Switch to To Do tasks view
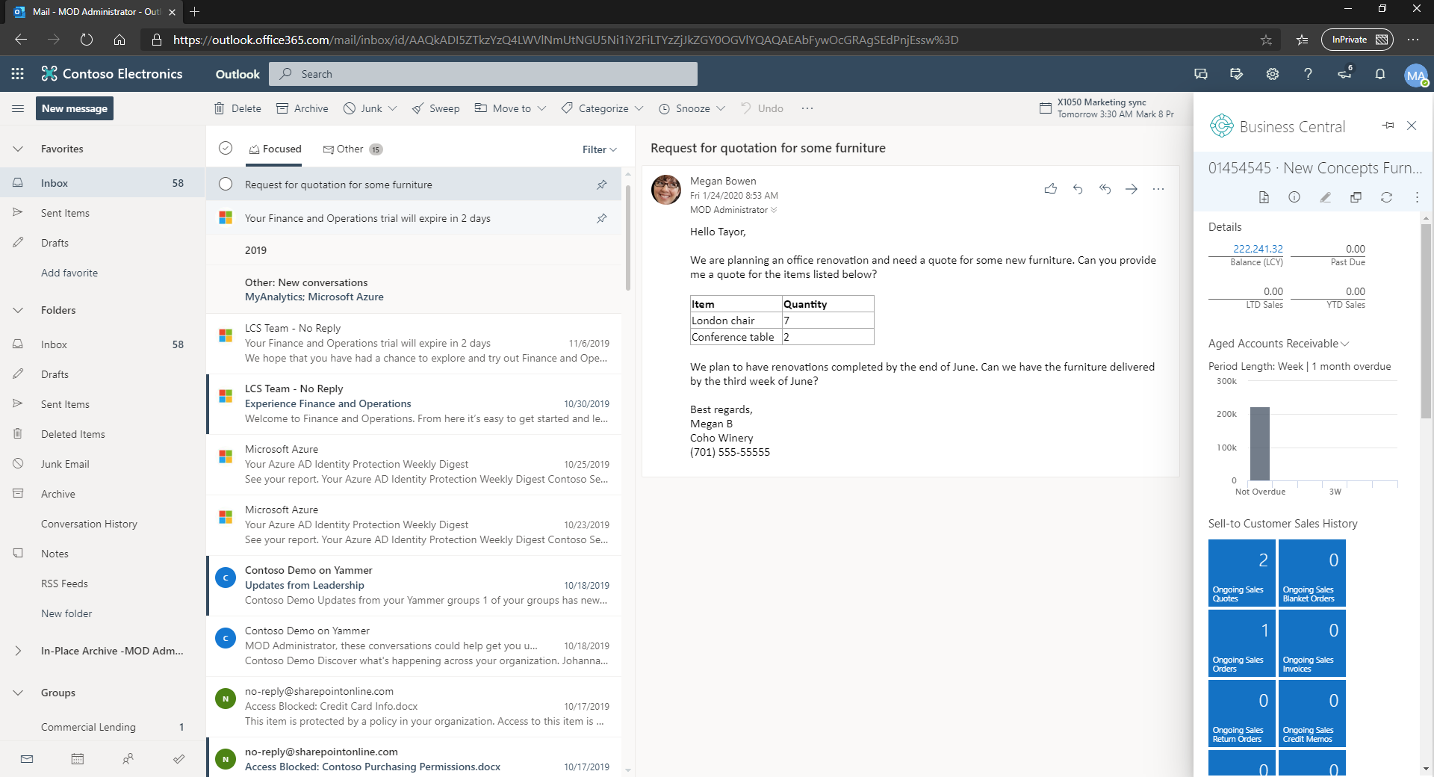Image resolution: width=1434 pixels, height=777 pixels. coord(179,759)
